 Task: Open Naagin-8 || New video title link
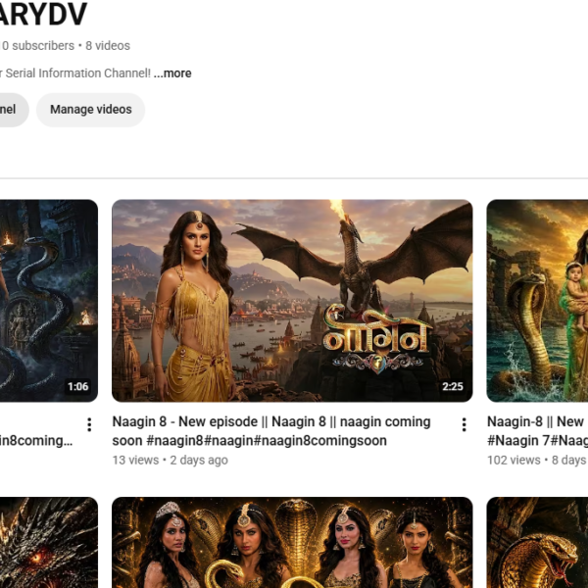pos(537,431)
